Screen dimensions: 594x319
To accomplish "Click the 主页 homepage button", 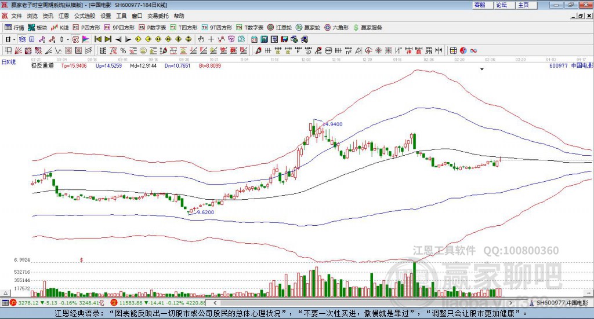I will (x=527, y=5).
